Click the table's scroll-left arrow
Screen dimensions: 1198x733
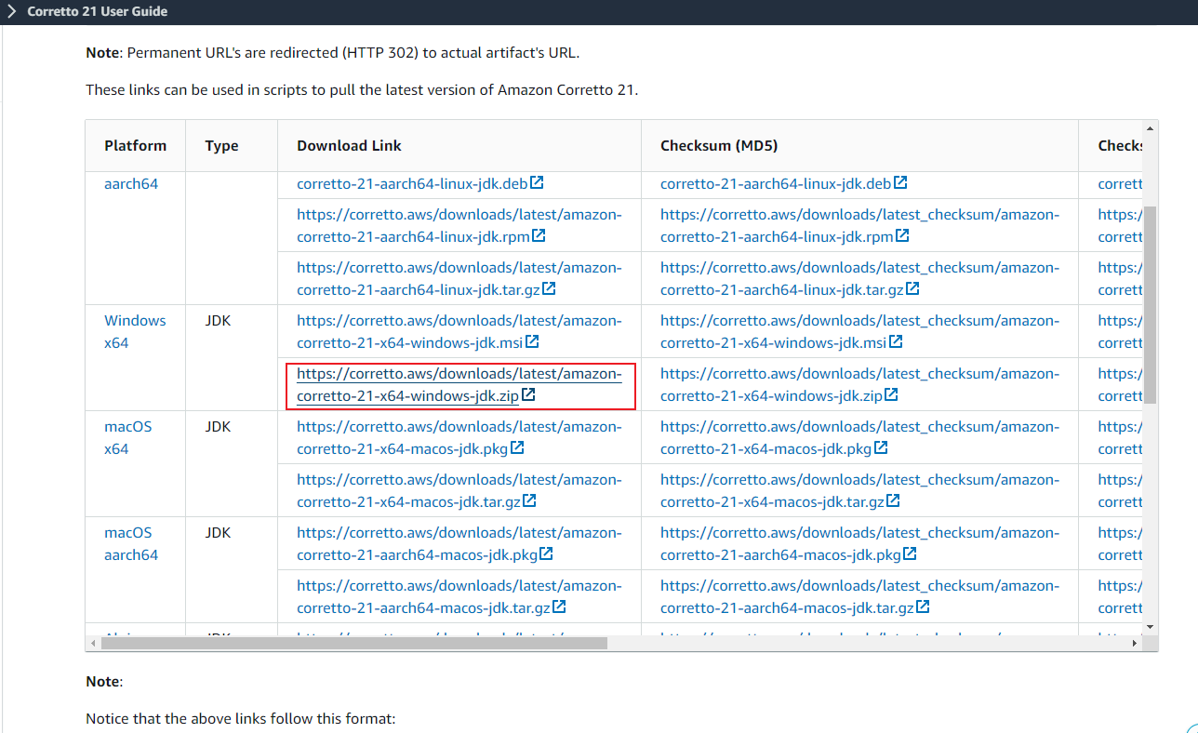[x=91, y=643]
